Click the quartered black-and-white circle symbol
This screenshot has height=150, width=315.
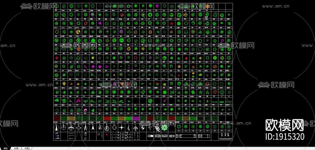(x=143, y=128)
